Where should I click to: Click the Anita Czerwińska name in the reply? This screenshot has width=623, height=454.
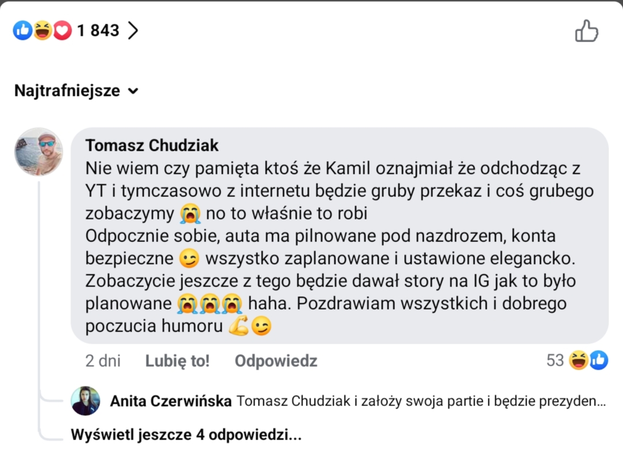171,401
